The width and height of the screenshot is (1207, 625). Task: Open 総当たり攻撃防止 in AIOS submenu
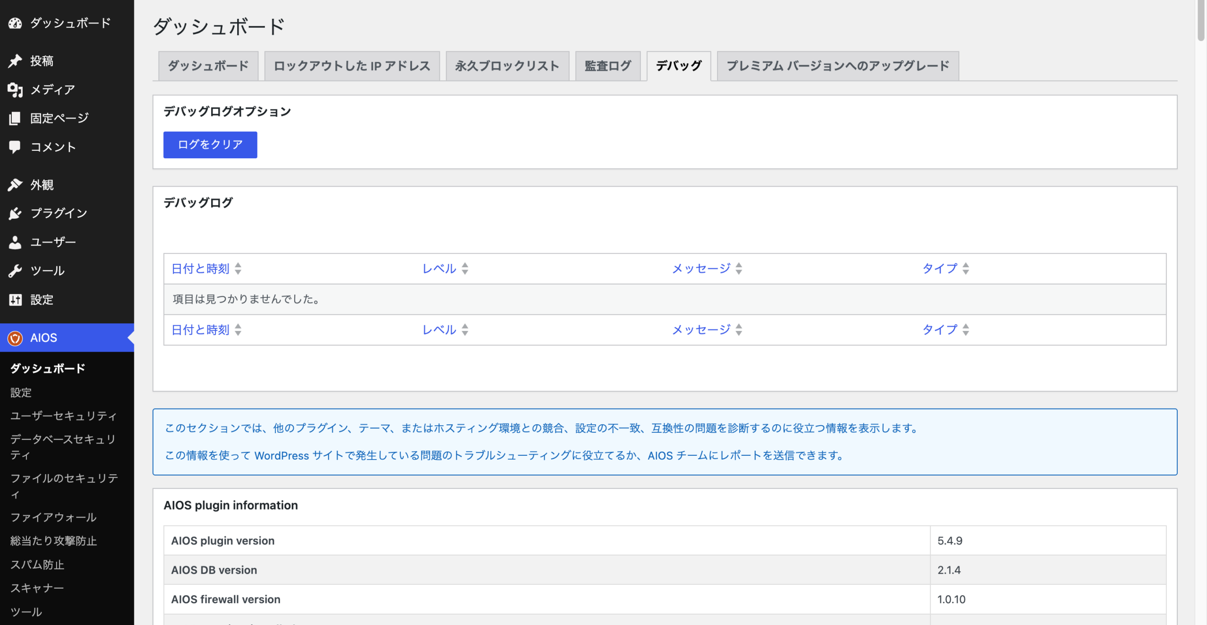click(x=53, y=541)
